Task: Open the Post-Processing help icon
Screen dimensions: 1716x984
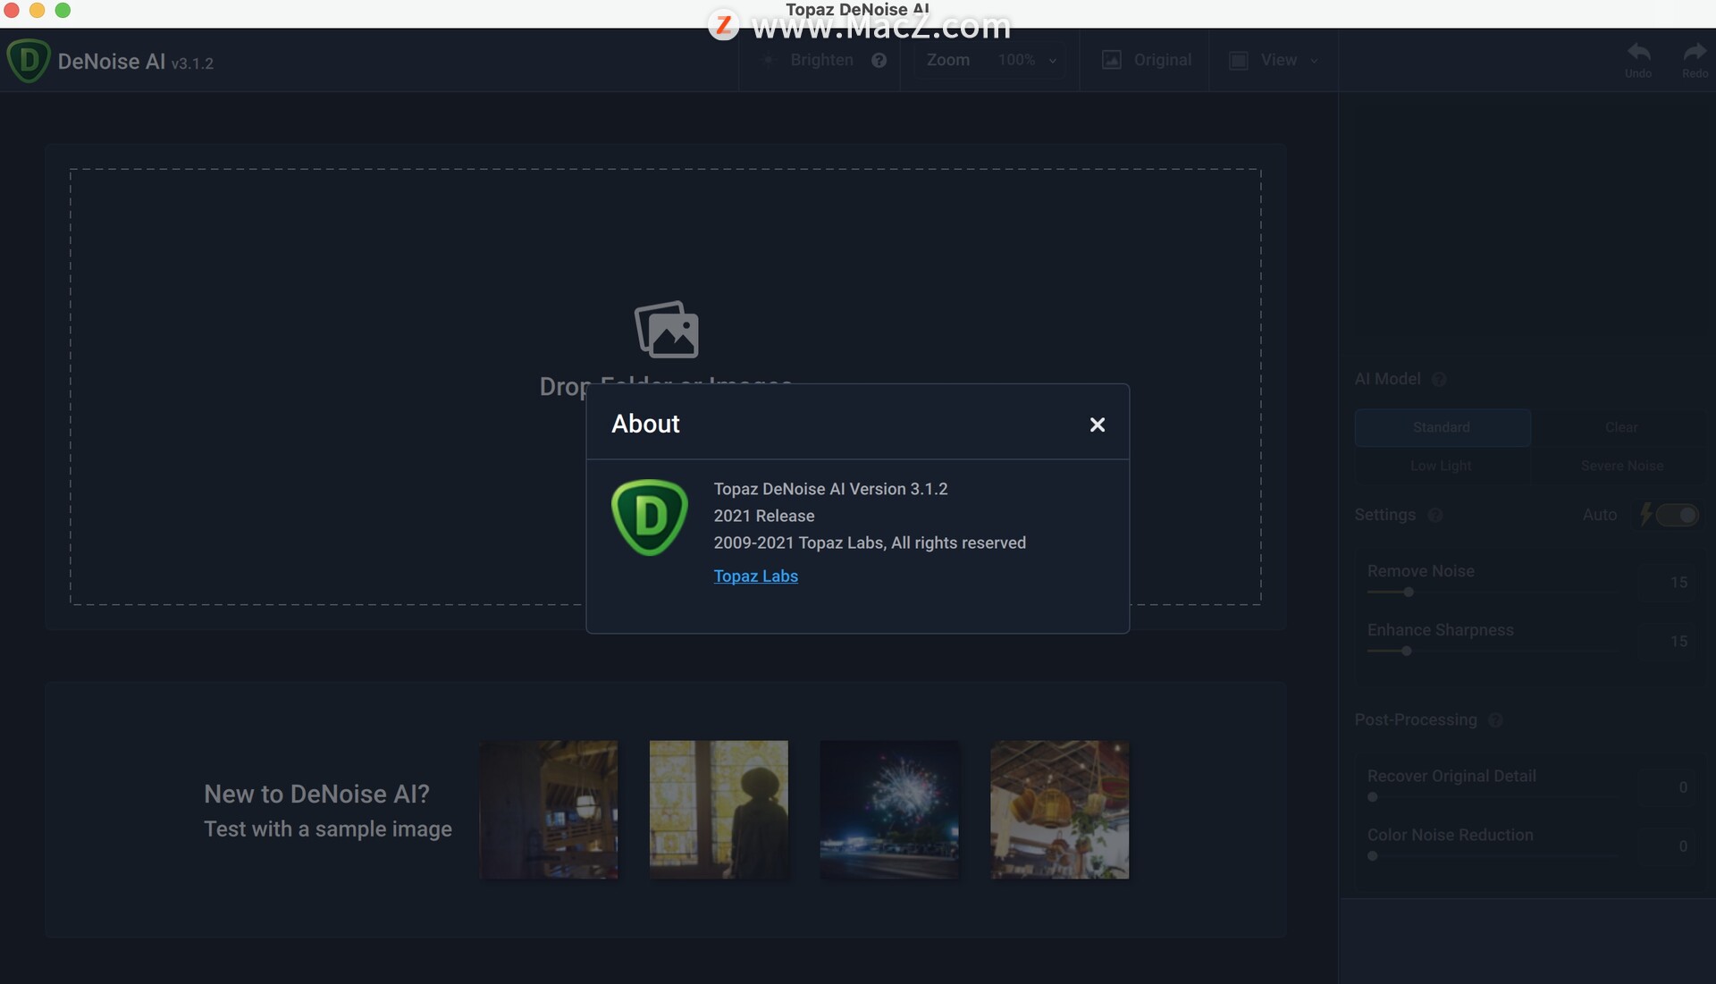Action: click(x=1495, y=720)
